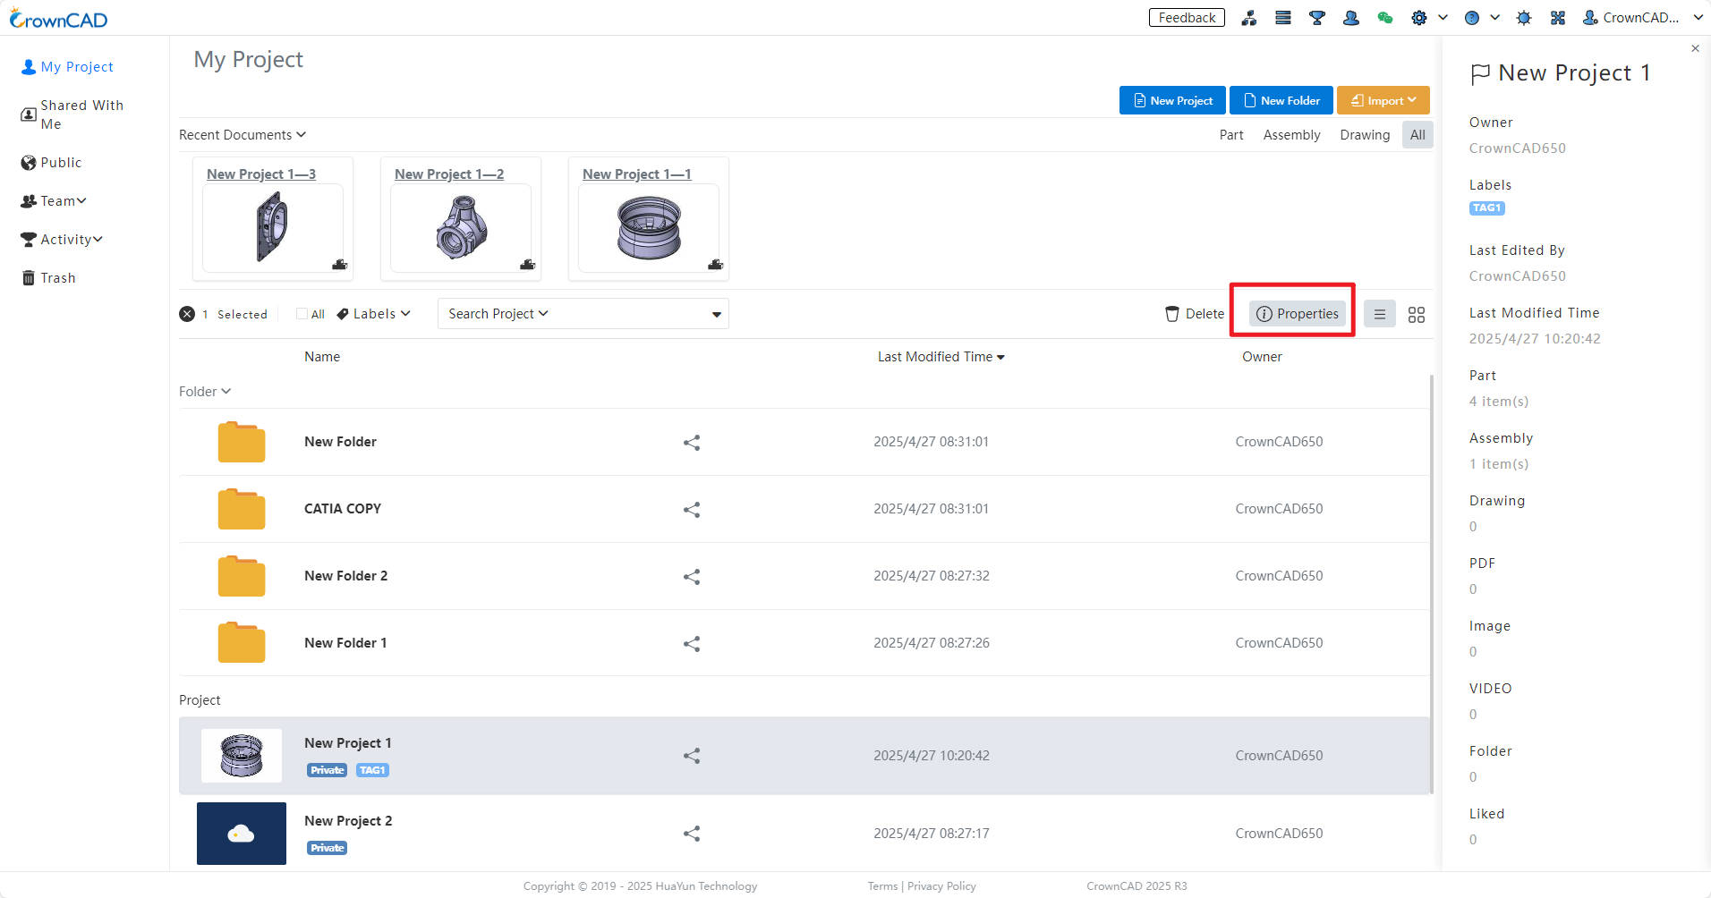
Task: Click the Properties button
Action: [1298, 314]
